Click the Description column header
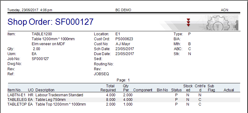248x113 pixels. coord(45,90)
